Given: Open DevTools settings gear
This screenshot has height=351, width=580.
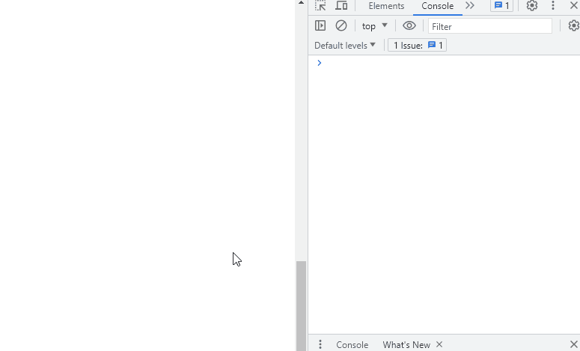Looking at the screenshot, I should click(532, 5).
